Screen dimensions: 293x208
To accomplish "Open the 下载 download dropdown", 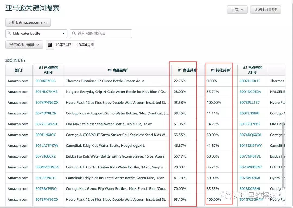I will point(237,9).
